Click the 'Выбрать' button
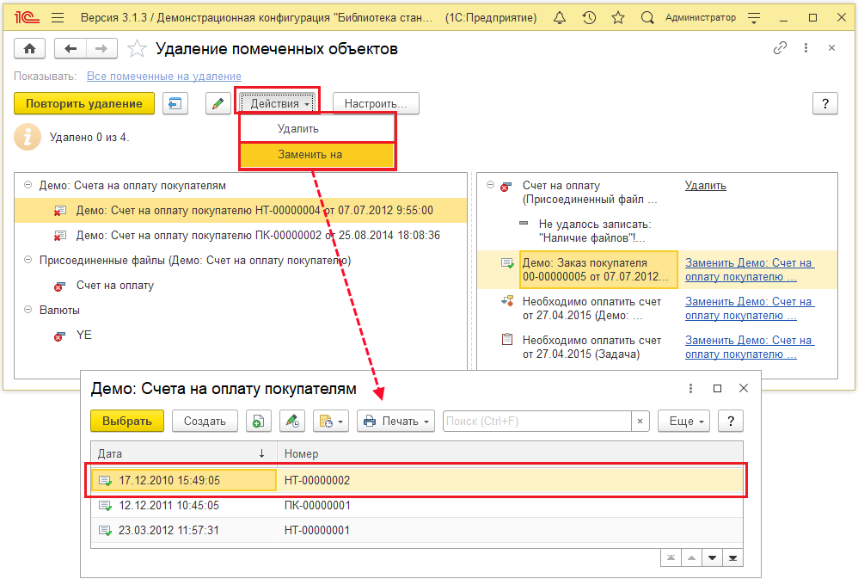The image size is (858, 579). (127, 422)
